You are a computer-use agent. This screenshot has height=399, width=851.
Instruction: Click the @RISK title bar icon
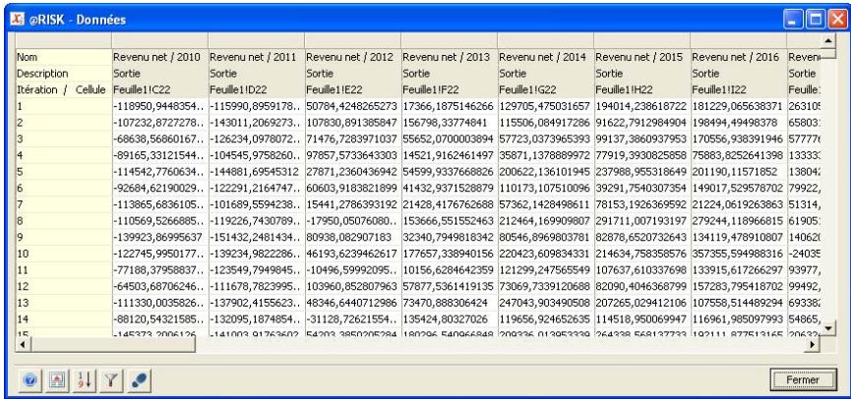point(17,16)
